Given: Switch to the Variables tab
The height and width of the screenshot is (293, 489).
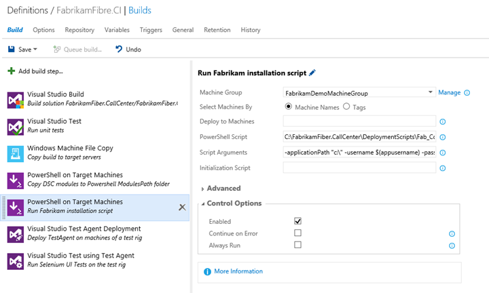Looking at the screenshot, I should (x=117, y=30).
